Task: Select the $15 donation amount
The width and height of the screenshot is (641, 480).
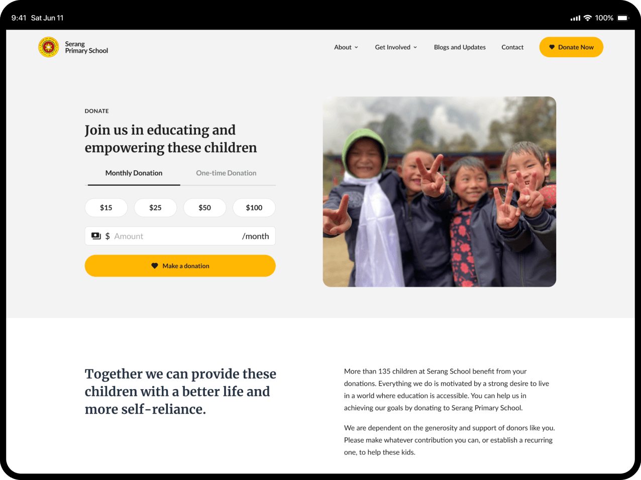Action: (x=106, y=207)
